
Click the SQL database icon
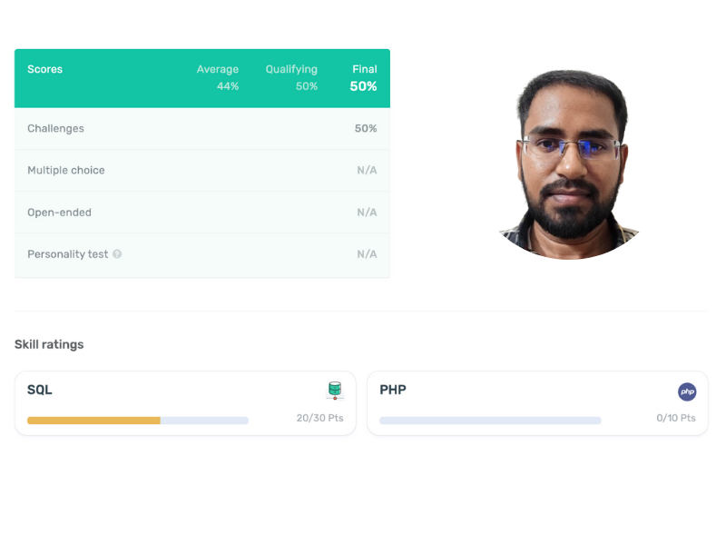coord(335,391)
